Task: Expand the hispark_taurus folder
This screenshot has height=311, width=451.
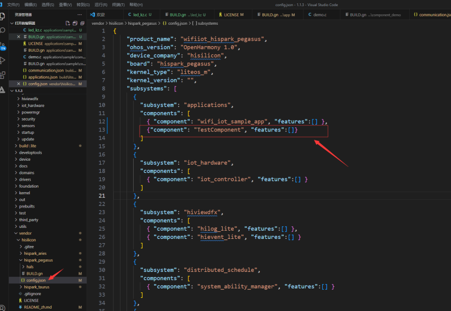Action: [36, 287]
